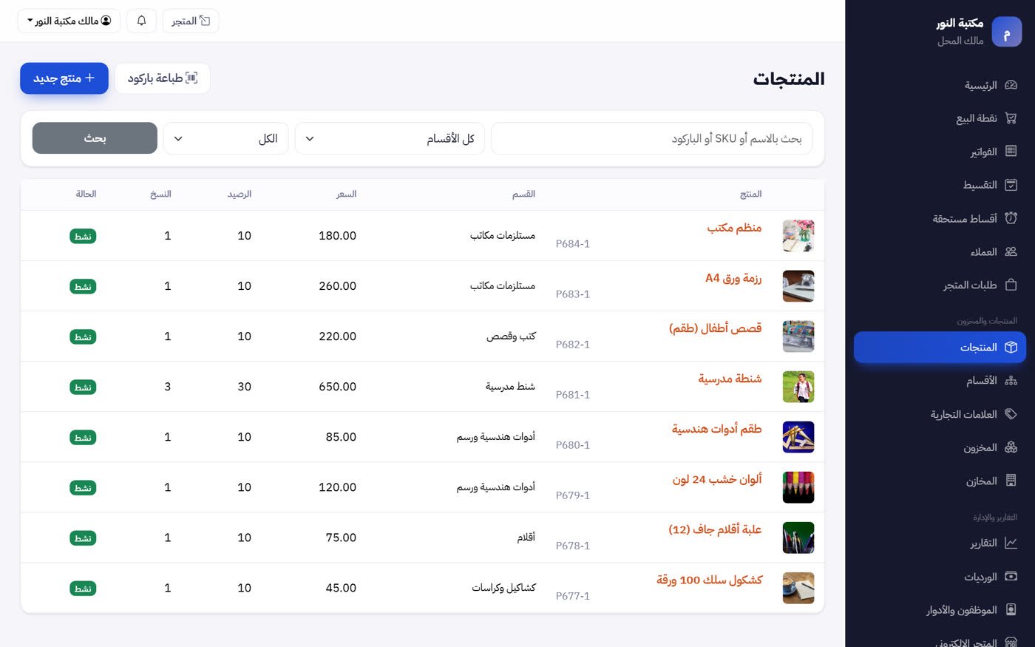Open the طقم أدوات هندسية product link
The height and width of the screenshot is (647, 1035).
click(716, 429)
